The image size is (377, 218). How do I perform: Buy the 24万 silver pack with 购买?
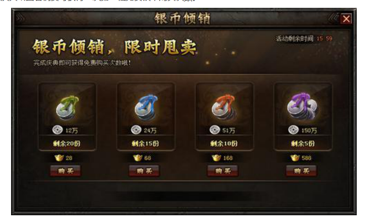point(144,171)
